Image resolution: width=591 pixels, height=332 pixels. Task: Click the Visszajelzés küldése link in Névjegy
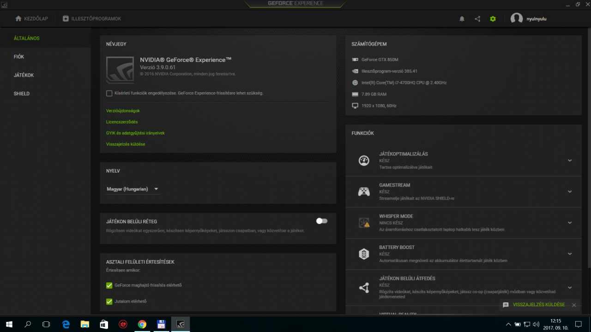[x=126, y=144]
